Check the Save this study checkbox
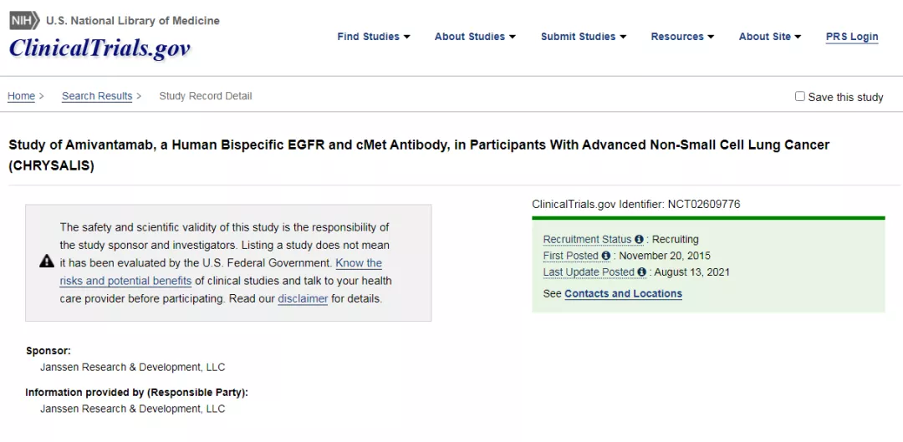903x442 pixels. 800,97
